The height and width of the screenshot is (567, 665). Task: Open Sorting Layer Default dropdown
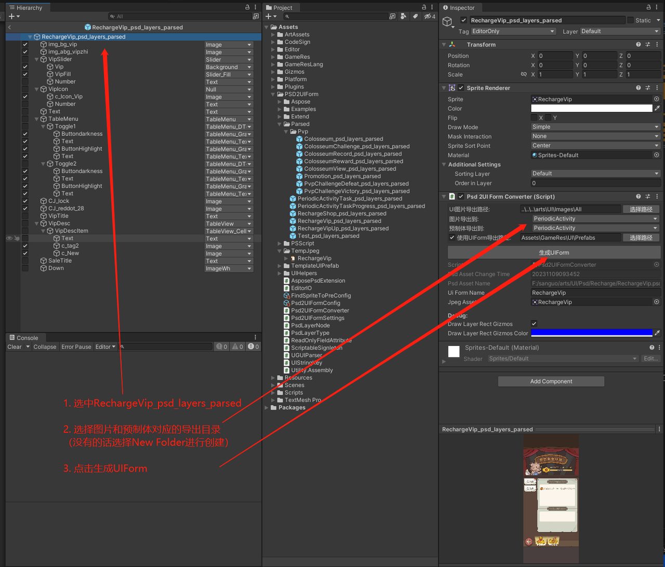pos(596,174)
